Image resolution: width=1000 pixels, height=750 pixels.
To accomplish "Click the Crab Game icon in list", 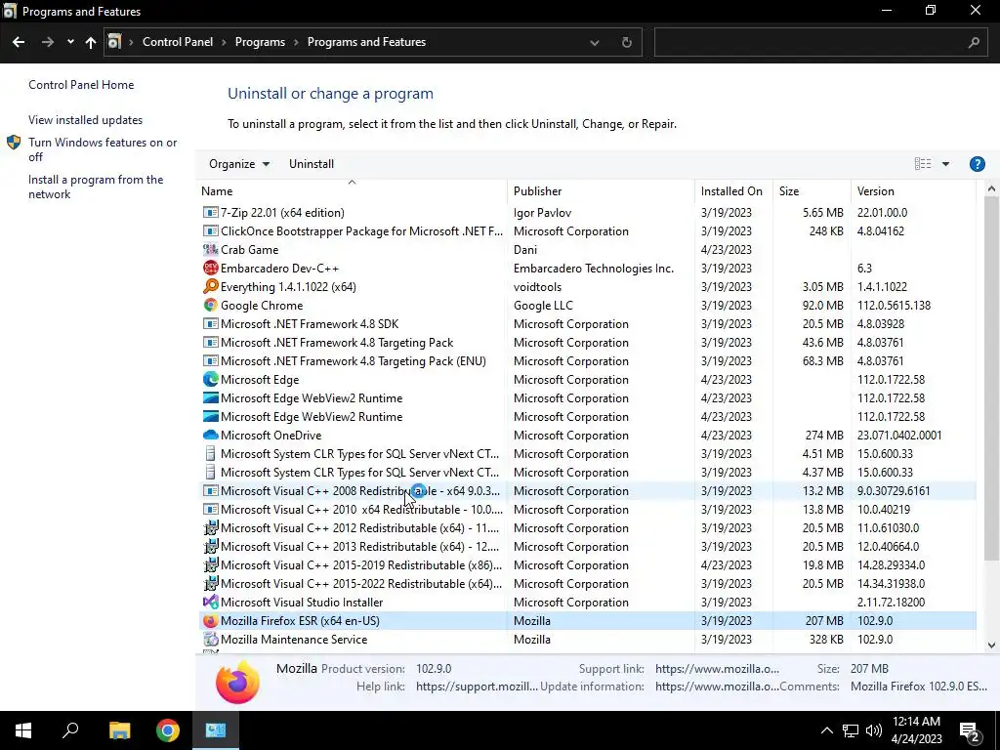I will click(211, 249).
